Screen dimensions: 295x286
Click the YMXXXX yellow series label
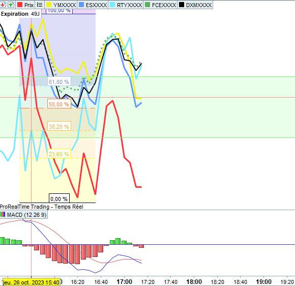click(61, 5)
